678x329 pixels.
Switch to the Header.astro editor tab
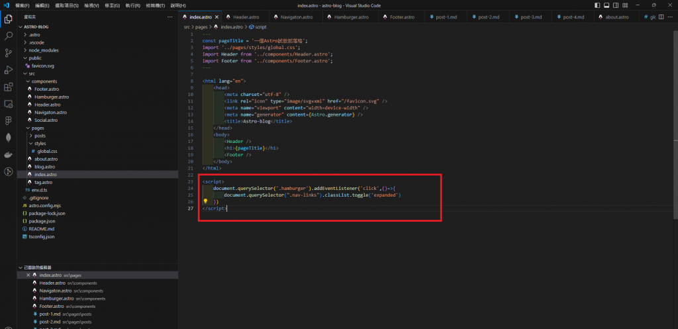246,17
